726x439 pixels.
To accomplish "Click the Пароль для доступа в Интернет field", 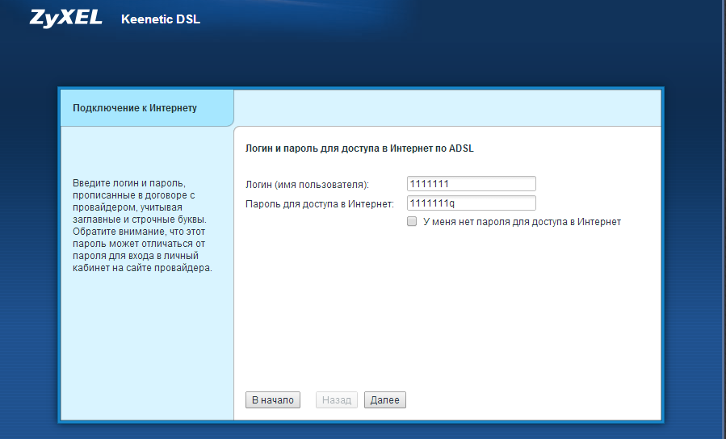I will (x=472, y=203).
